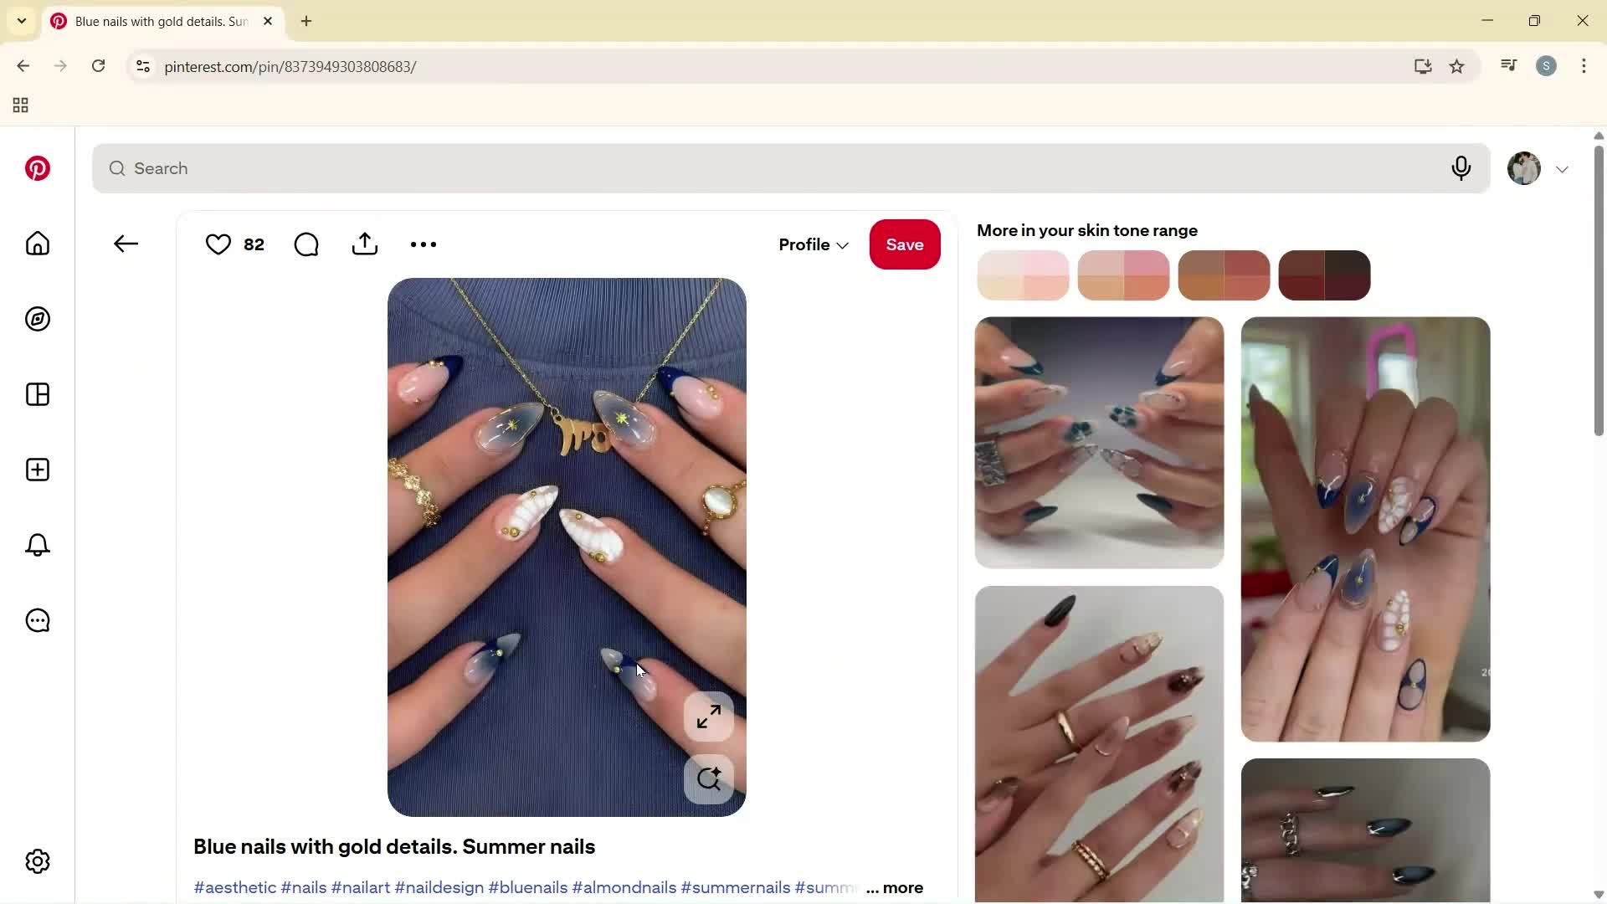
Task: Open the Explore compass icon
Action: 38,319
